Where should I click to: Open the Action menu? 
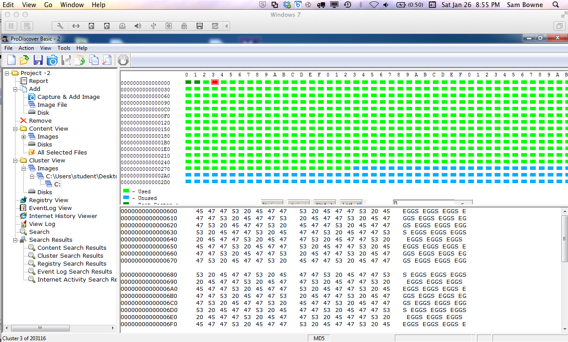(26, 48)
